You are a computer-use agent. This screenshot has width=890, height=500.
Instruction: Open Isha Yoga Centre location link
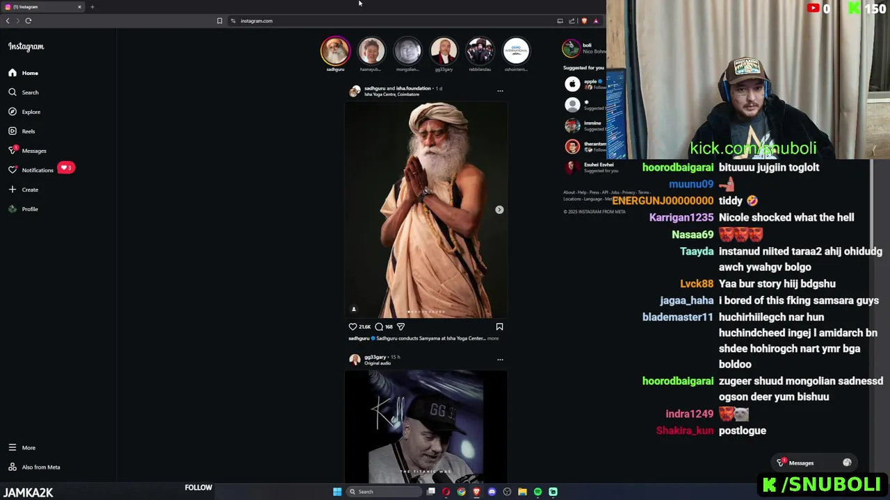[391, 94]
